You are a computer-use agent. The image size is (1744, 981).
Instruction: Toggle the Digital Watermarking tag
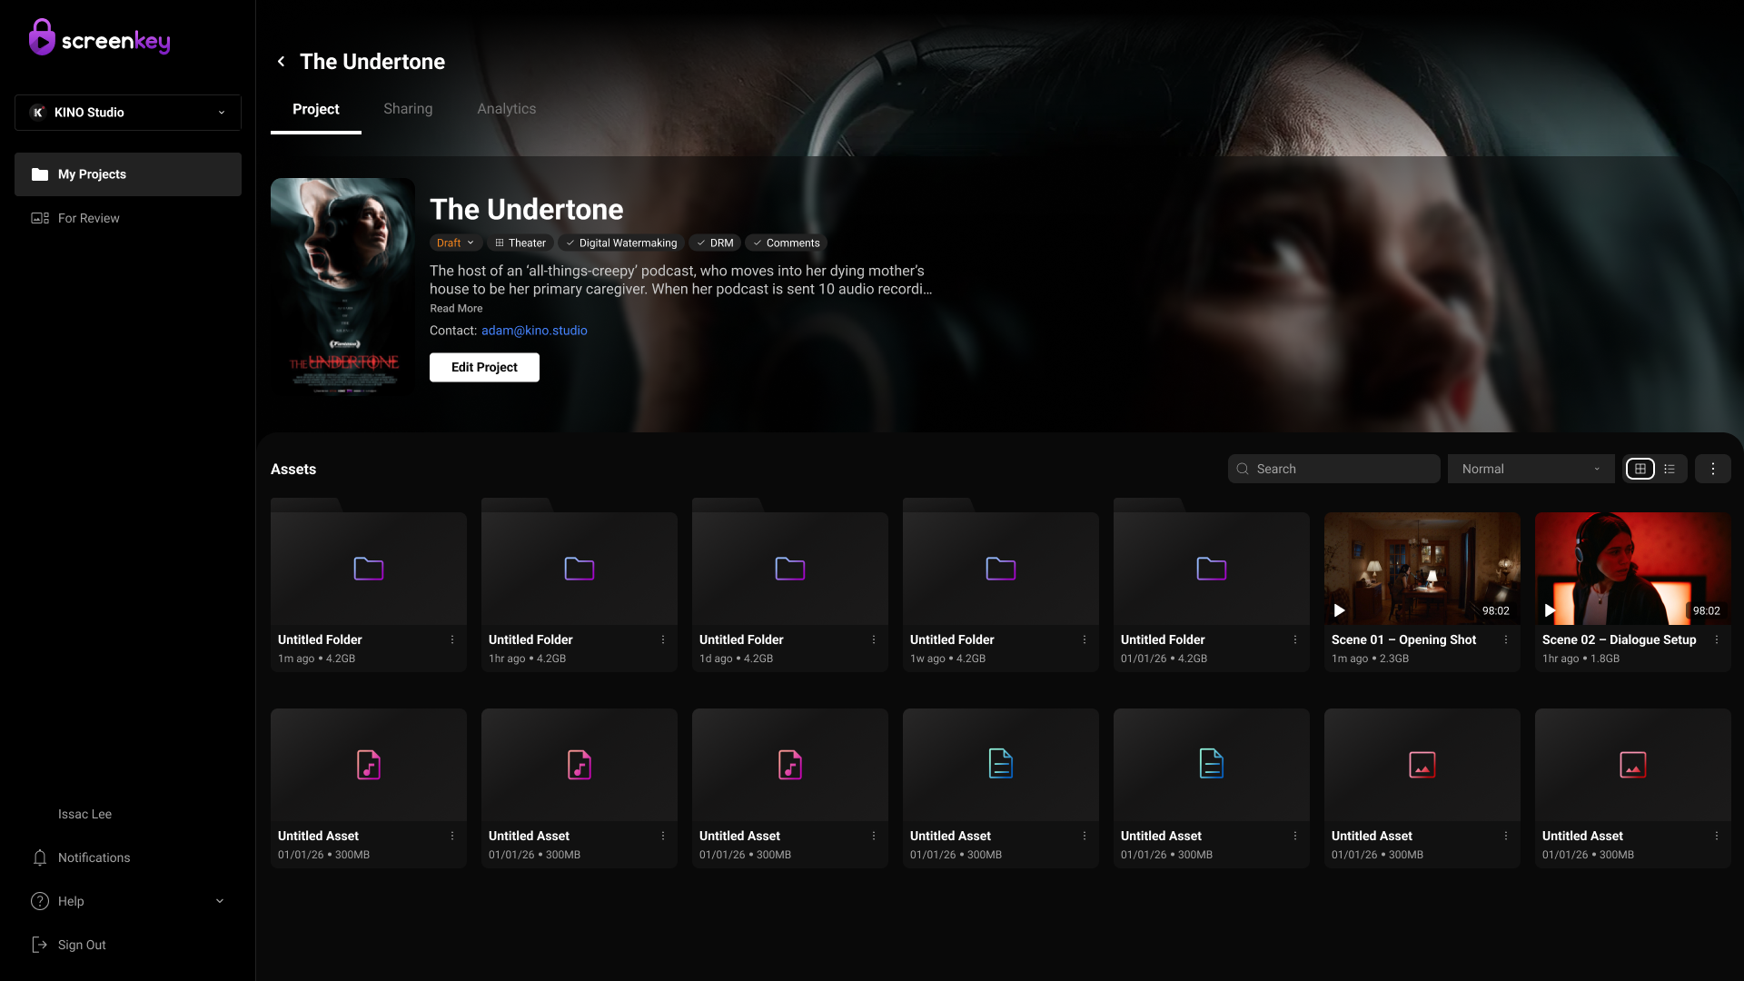pos(621,243)
